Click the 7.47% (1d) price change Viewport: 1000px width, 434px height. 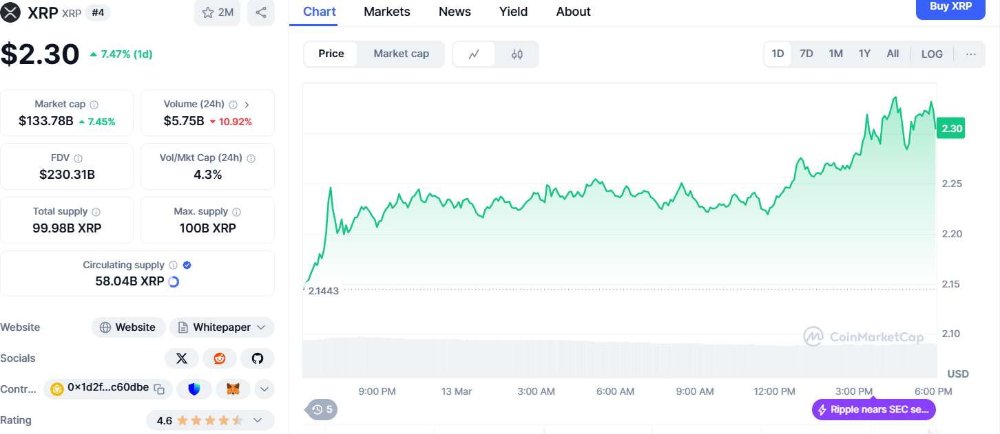(121, 54)
